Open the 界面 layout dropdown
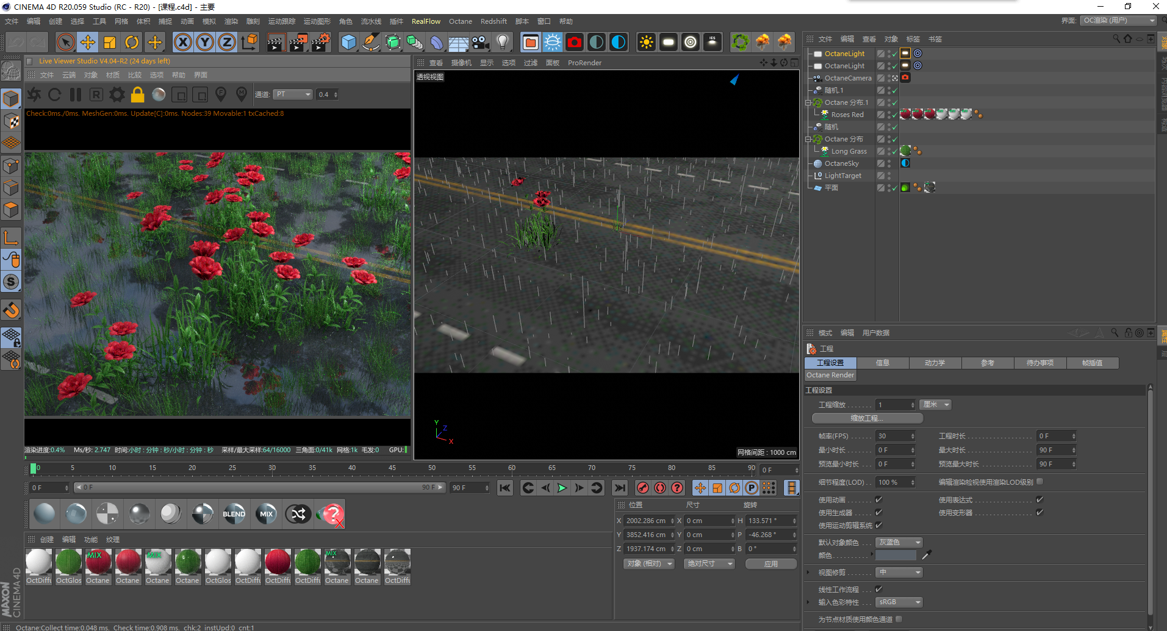Viewport: 1167px width, 631px height. coord(1119,21)
